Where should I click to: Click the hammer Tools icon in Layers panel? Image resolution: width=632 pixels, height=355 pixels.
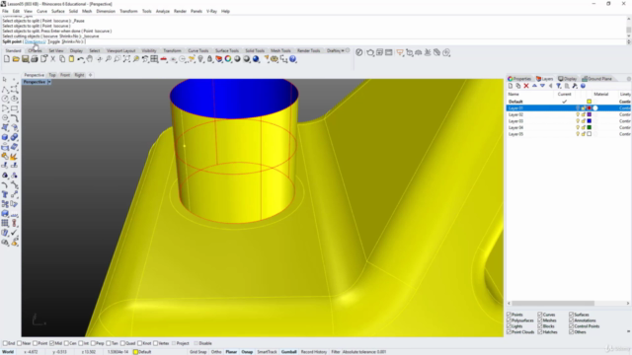[x=575, y=86]
